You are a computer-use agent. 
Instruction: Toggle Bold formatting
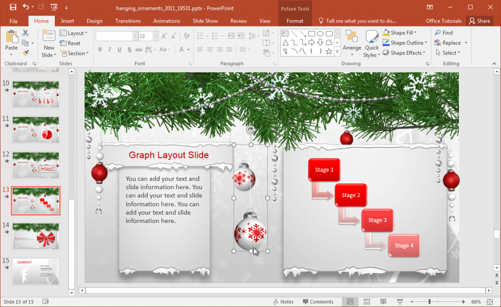(99, 49)
